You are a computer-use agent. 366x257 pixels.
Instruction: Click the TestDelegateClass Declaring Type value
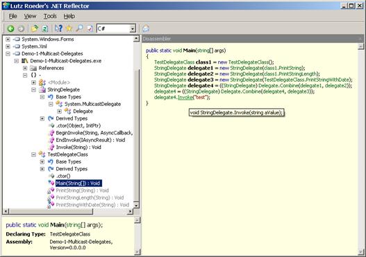pos(69,234)
